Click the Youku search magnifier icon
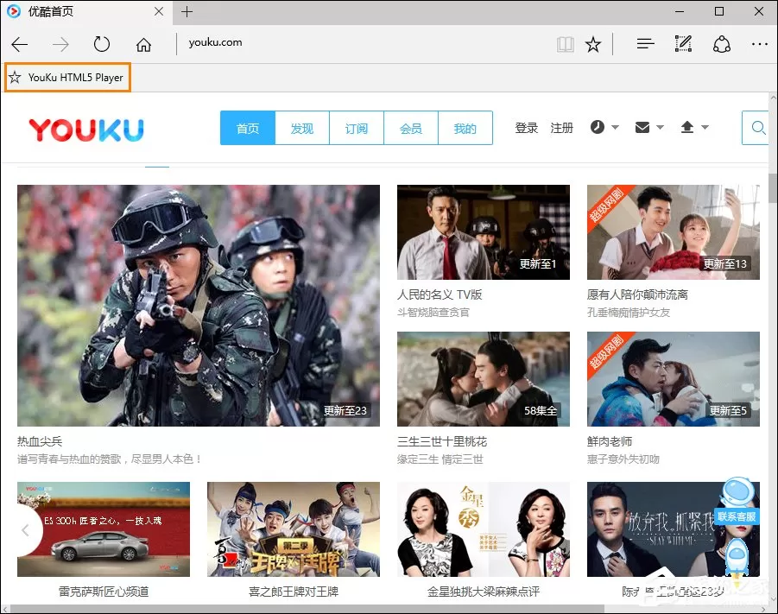This screenshot has width=778, height=614. click(757, 128)
